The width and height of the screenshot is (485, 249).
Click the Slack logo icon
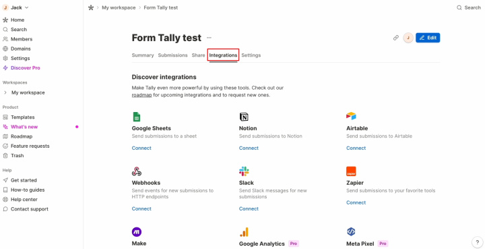pyautogui.click(x=244, y=171)
